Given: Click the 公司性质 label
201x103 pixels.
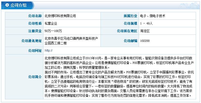Looking at the screenshot, I should click(x=35, y=24).
